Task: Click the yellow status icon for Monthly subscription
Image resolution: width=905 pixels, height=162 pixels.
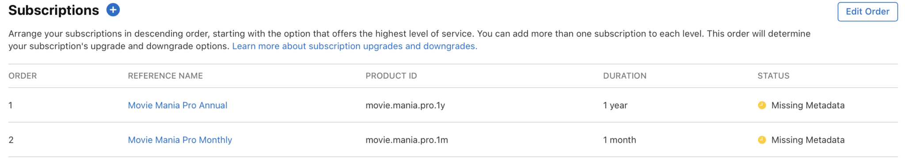Action: point(762,140)
